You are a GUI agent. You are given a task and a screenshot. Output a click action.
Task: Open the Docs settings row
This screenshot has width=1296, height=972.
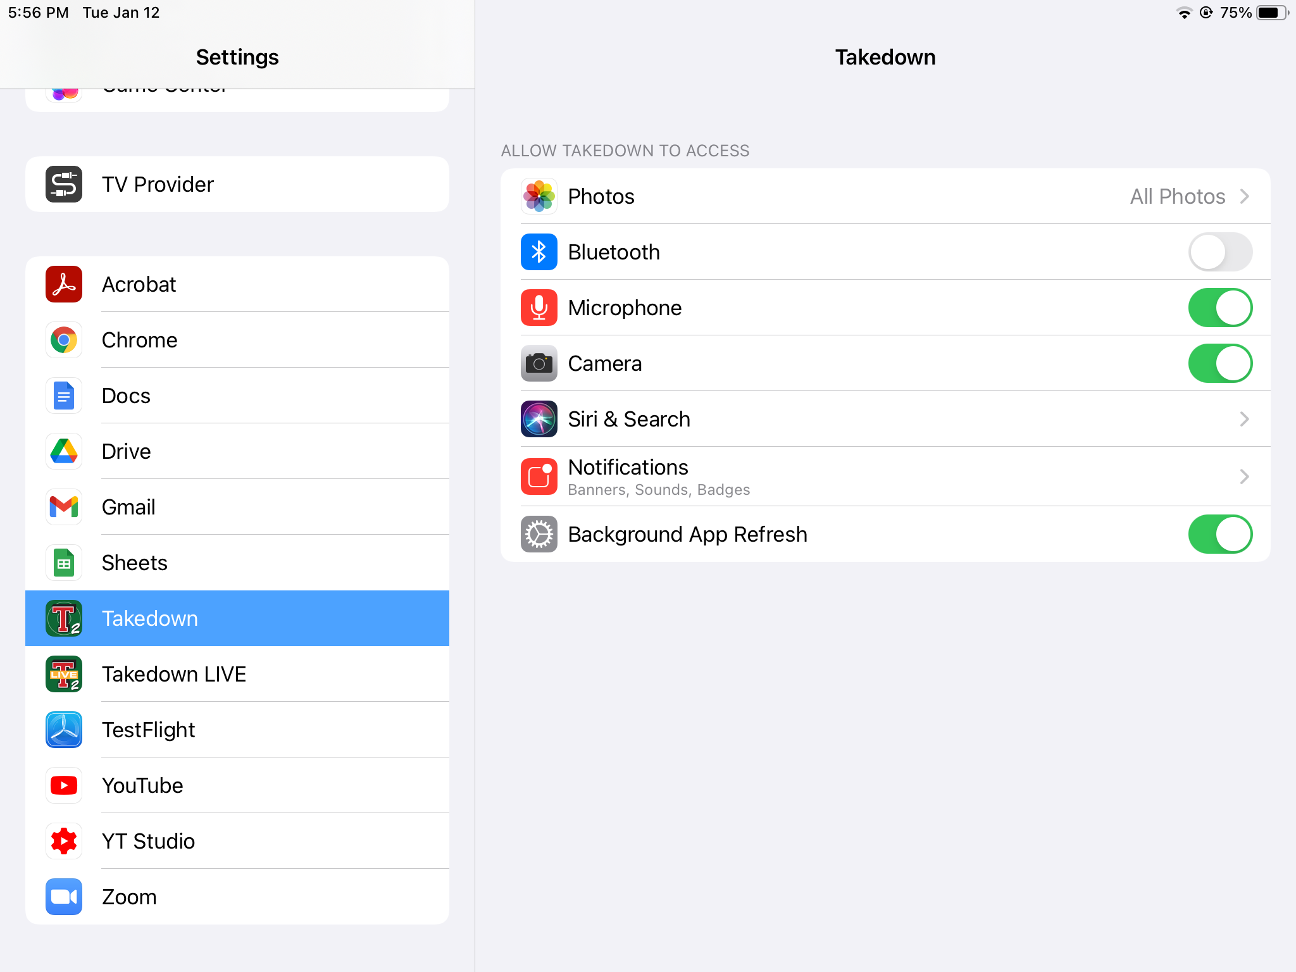(126, 396)
